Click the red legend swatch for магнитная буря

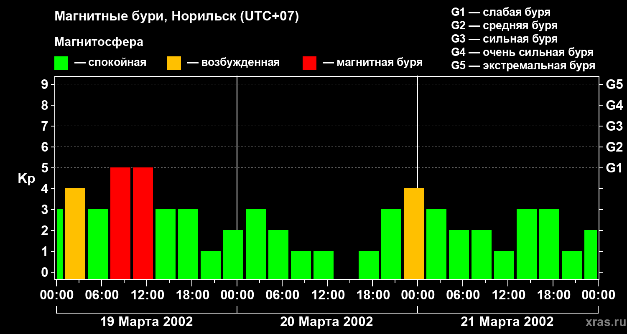point(309,63)
